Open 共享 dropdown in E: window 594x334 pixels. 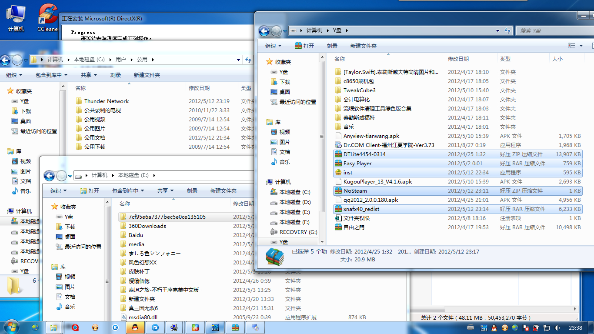pos(165,191)
